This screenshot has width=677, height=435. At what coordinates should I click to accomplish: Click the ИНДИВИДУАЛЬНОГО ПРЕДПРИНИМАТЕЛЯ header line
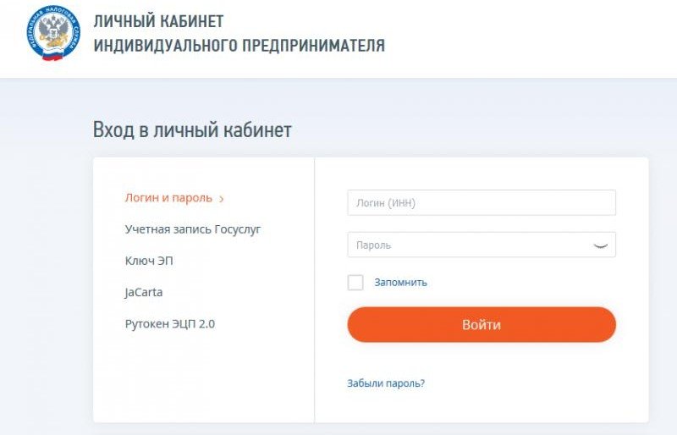point(239,46)
